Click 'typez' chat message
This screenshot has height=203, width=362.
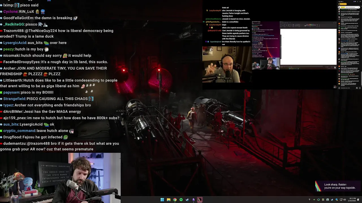[46, 105]
